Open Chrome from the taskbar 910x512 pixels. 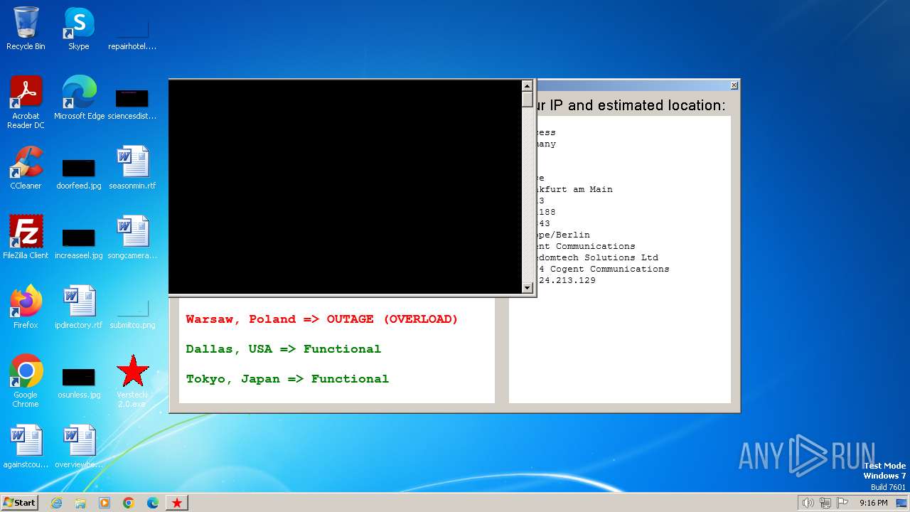pyautogui.click(x=129, y=503)
